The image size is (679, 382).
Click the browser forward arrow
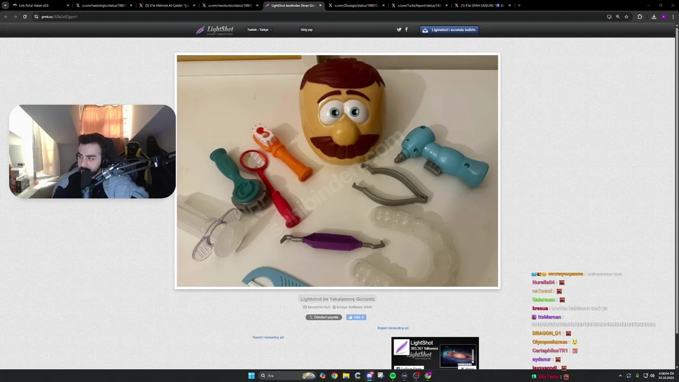pyautogui.click(x=15, y=16)
